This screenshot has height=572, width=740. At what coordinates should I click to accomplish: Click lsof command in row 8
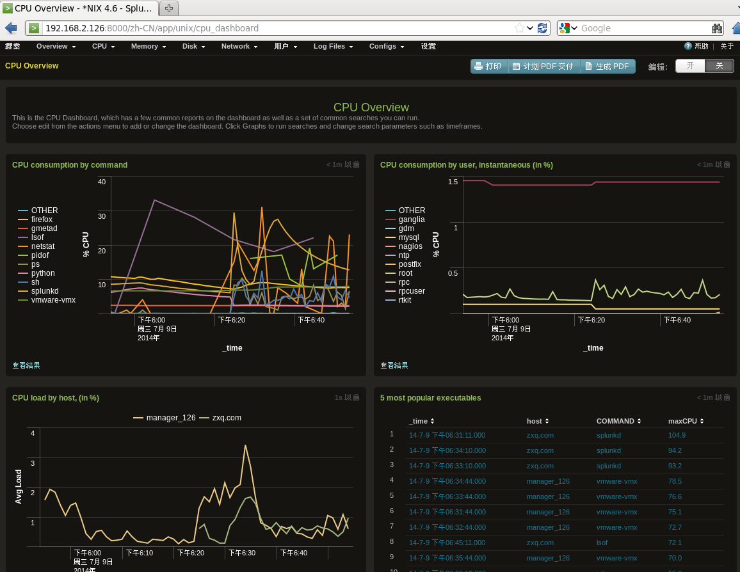(x=602, y=543)
